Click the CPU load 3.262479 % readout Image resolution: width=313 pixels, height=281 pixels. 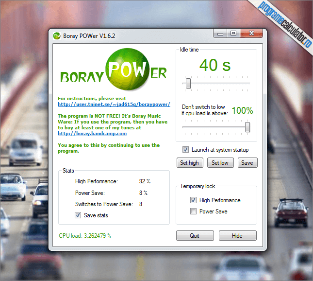pos(85,236)
